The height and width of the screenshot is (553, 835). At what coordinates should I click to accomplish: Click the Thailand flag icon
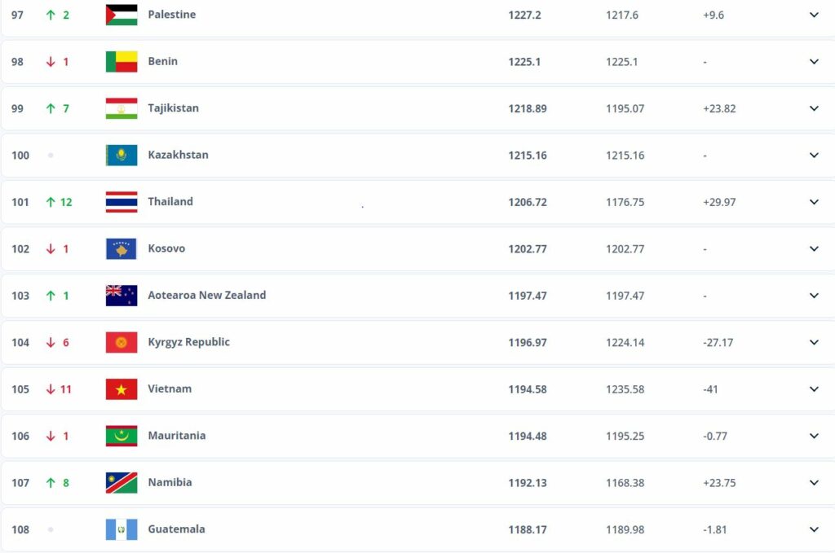(x=121, y=202)
